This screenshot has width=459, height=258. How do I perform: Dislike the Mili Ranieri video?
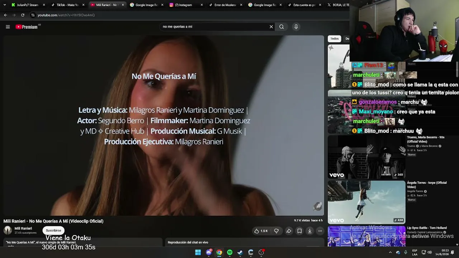point(276,231)
